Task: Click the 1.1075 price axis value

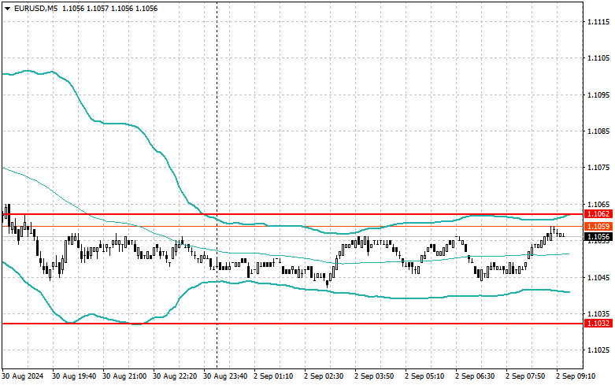Action: pyautogui.click(x=599, y=168)
